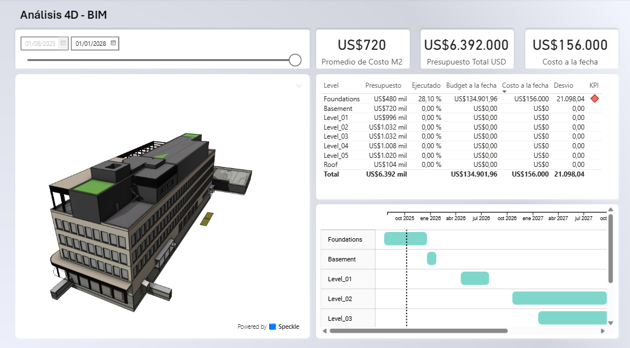The height and width of the screenshot is (348, 630).
Task: Click Gantt scroll-right arrow
Action: tap(603, 330)
